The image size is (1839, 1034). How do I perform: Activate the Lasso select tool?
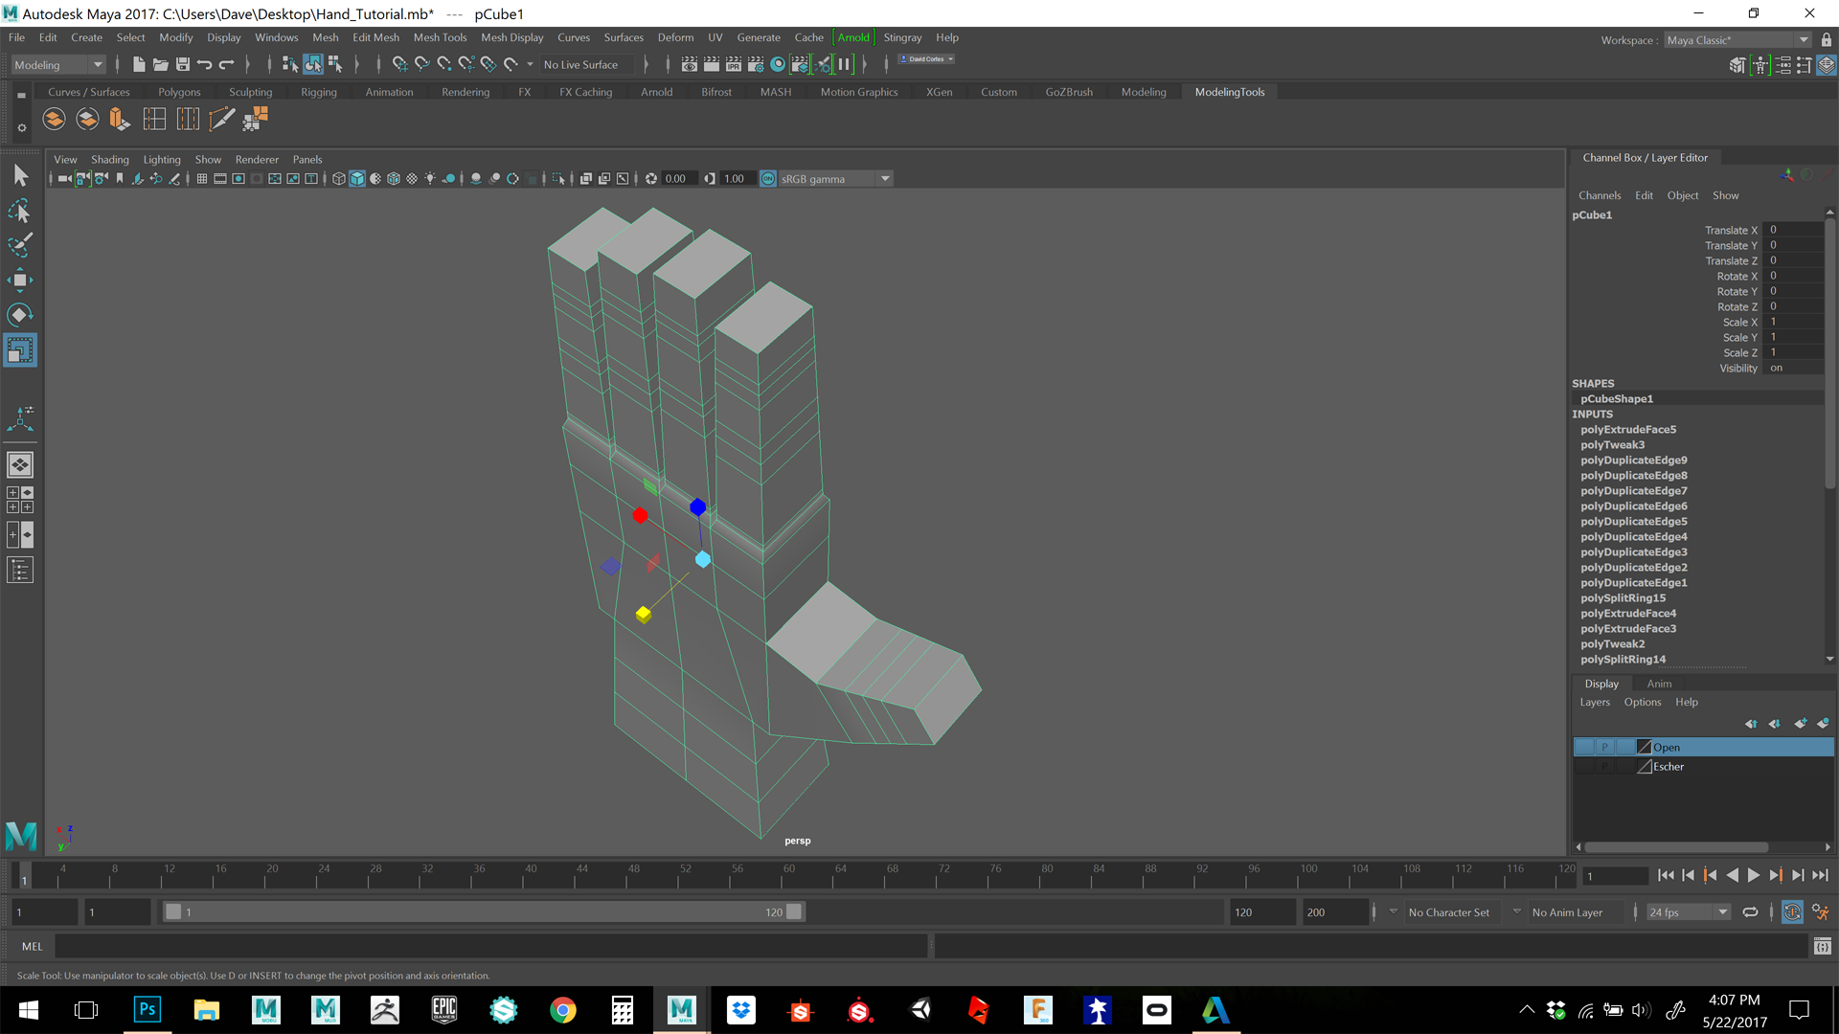click(20, 211)
